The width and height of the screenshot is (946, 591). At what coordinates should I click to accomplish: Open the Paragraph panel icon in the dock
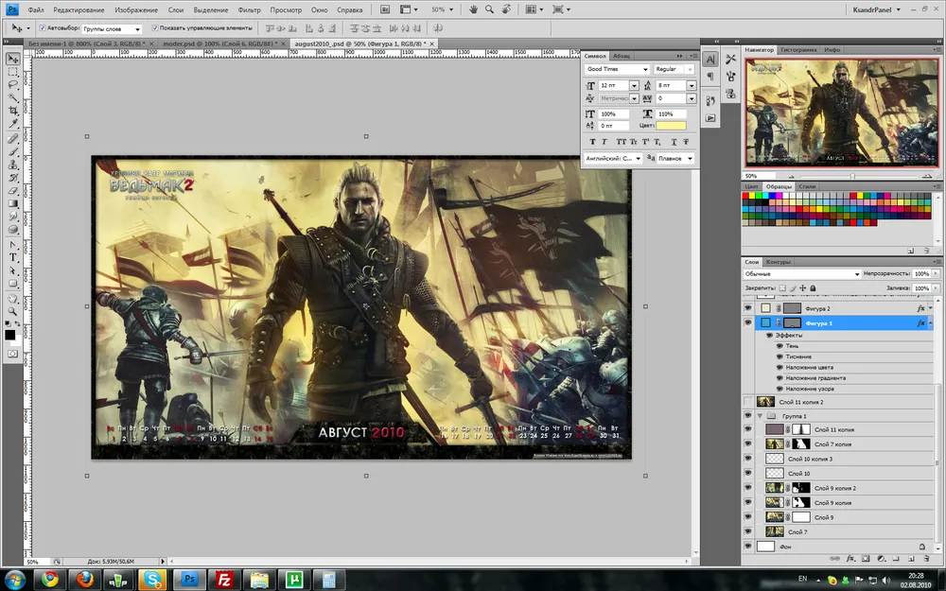click(710, 77)
